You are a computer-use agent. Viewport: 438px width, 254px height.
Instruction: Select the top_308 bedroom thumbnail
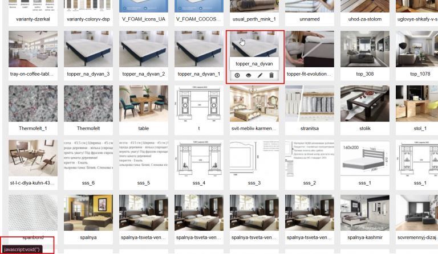(x=365, y=49)
